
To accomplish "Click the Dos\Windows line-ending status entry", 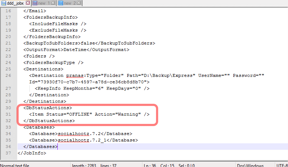I will pos(250,165).
